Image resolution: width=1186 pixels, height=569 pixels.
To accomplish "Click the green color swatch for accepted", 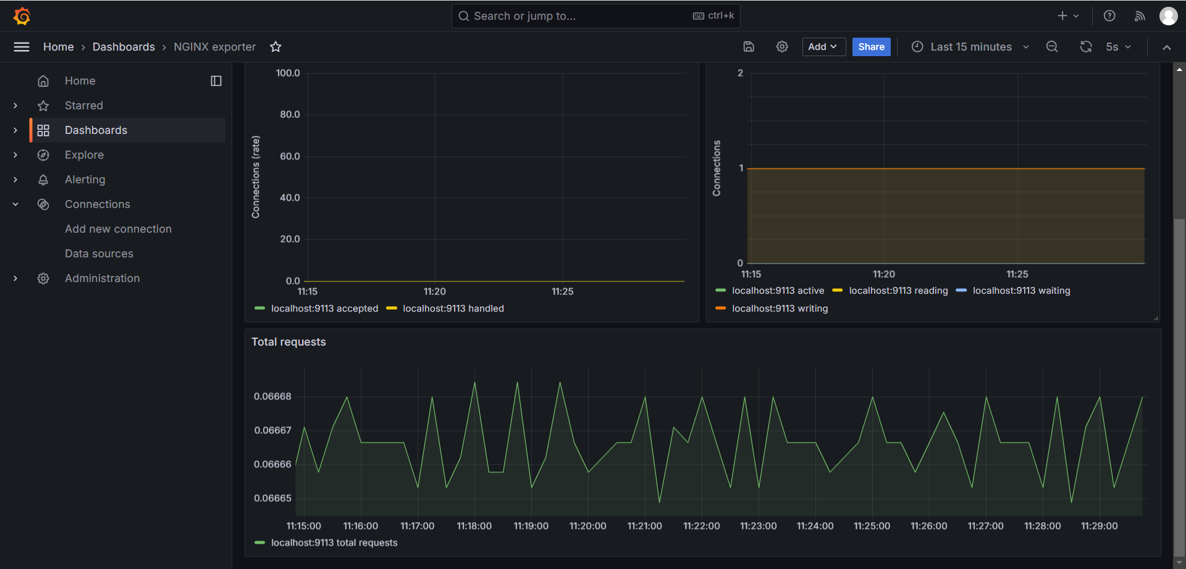I will [x=259, y=309].
